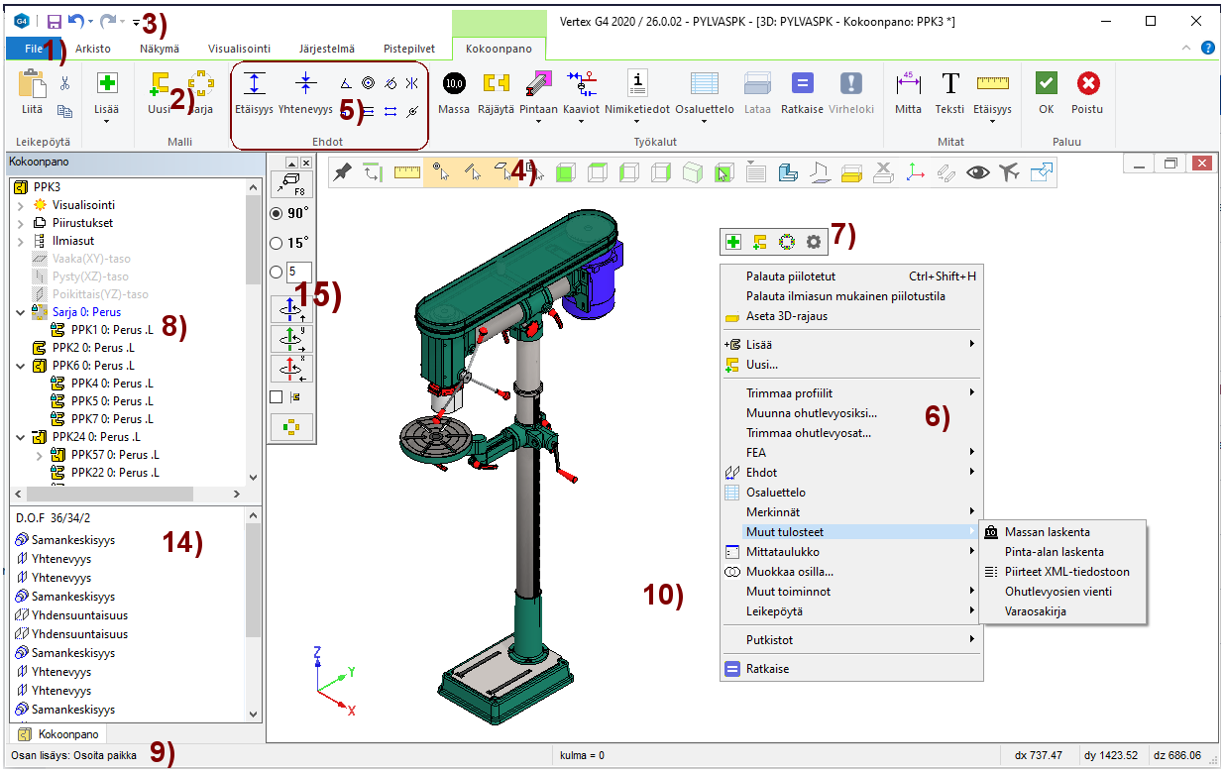Choose Pinta-alan laskenta from submenu
Viewport: 1224px width, 772px height.
1054,552
